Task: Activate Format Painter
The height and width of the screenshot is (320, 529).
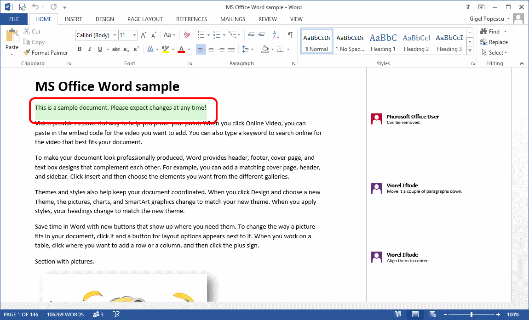Action: tap(46, 52)
